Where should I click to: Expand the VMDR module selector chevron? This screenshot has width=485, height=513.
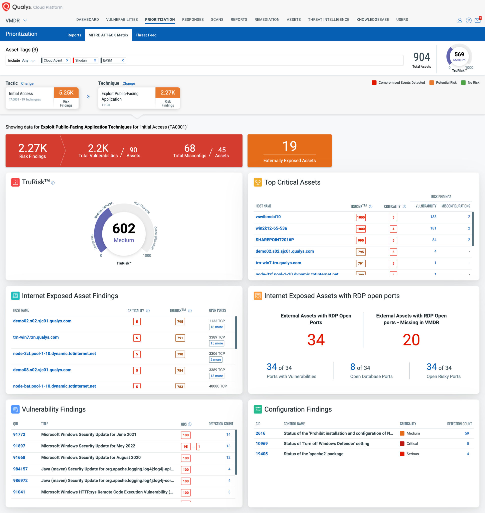click(x=25, y=20)
